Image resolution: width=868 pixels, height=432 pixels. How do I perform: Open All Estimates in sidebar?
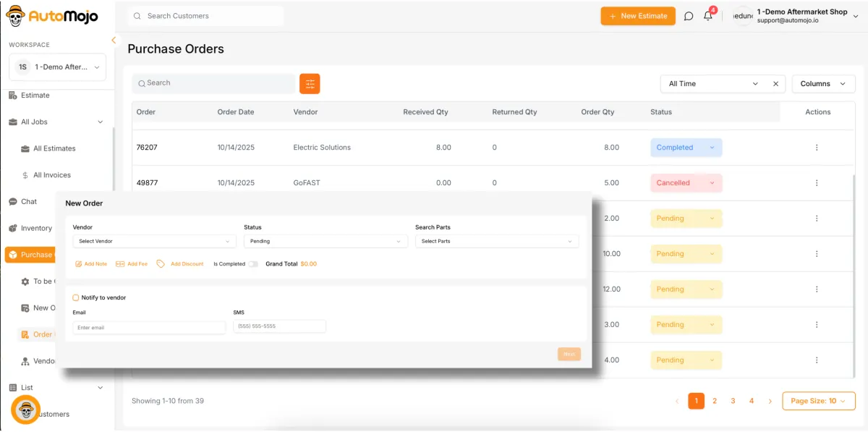[x=54, y=148]
